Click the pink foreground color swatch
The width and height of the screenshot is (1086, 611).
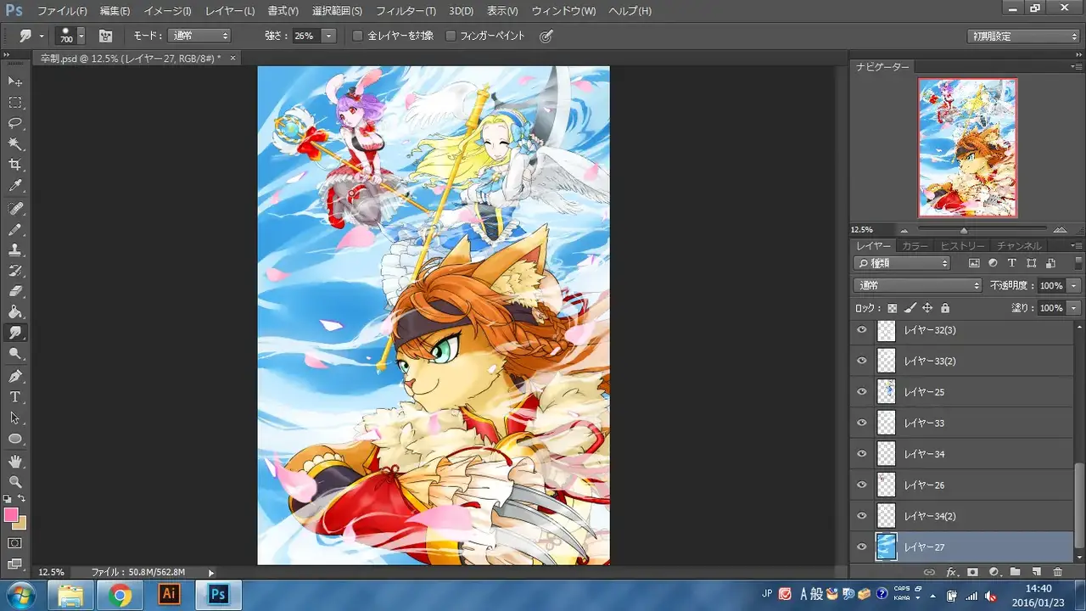11,515
